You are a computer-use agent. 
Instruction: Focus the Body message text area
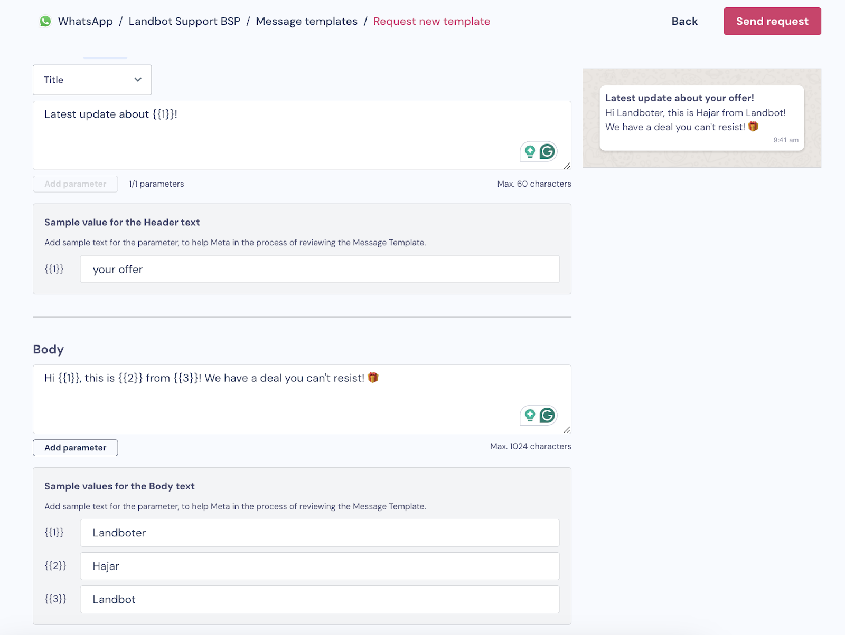(302, 399)
